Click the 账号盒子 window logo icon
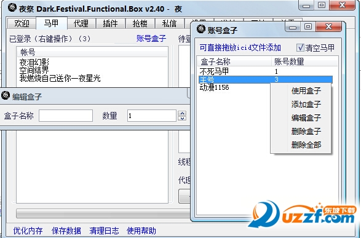Viewport: 361px width, 238px height. 201,29
